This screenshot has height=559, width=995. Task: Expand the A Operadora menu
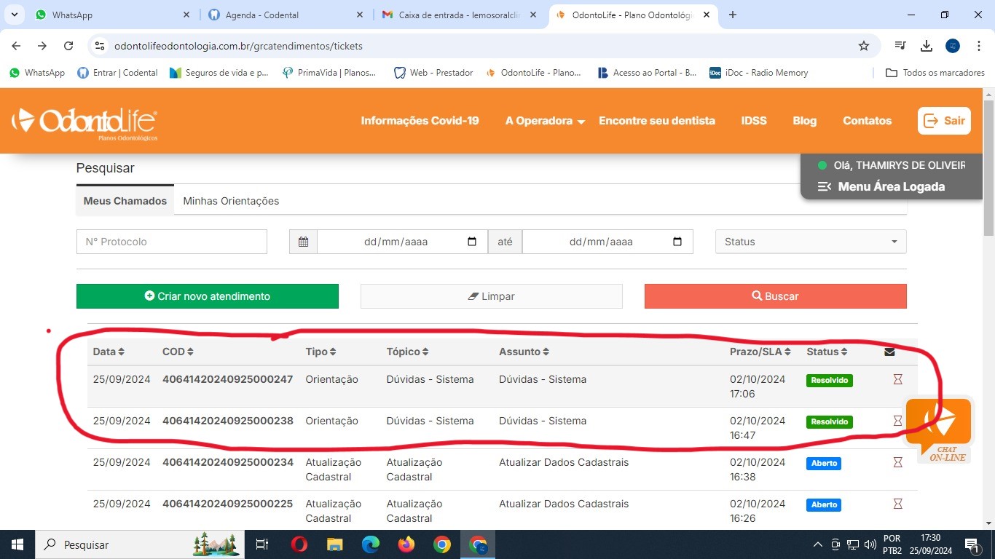545,121
